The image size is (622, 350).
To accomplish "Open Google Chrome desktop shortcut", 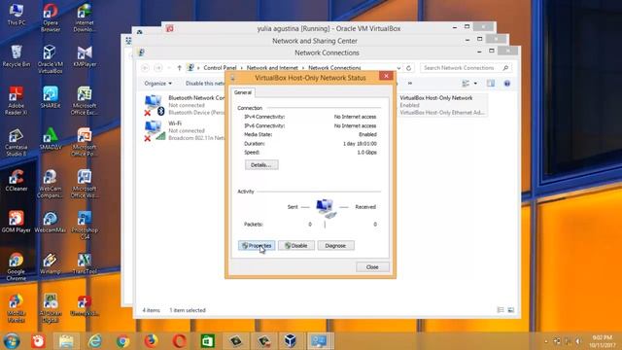I will click(x=17, y=266).
